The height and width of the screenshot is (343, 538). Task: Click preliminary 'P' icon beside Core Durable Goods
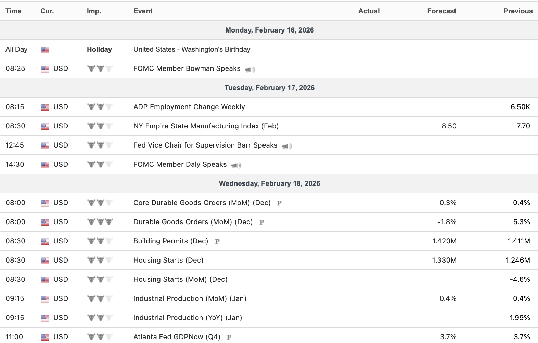(279, 203)
